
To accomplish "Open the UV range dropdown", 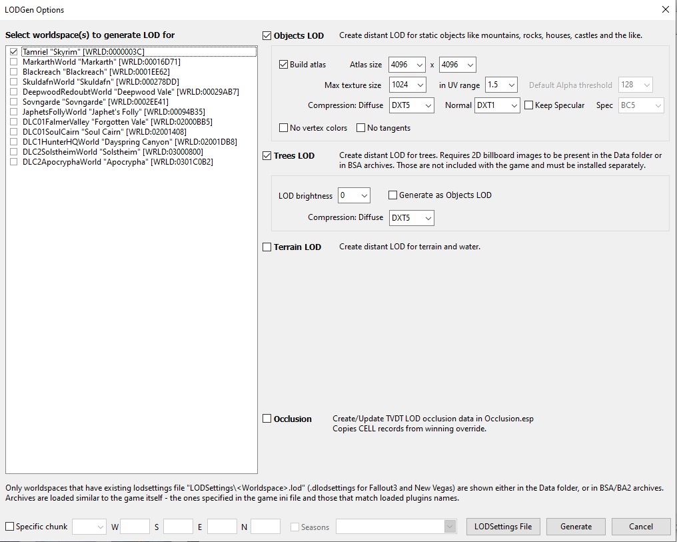I will tap(501, 85).
